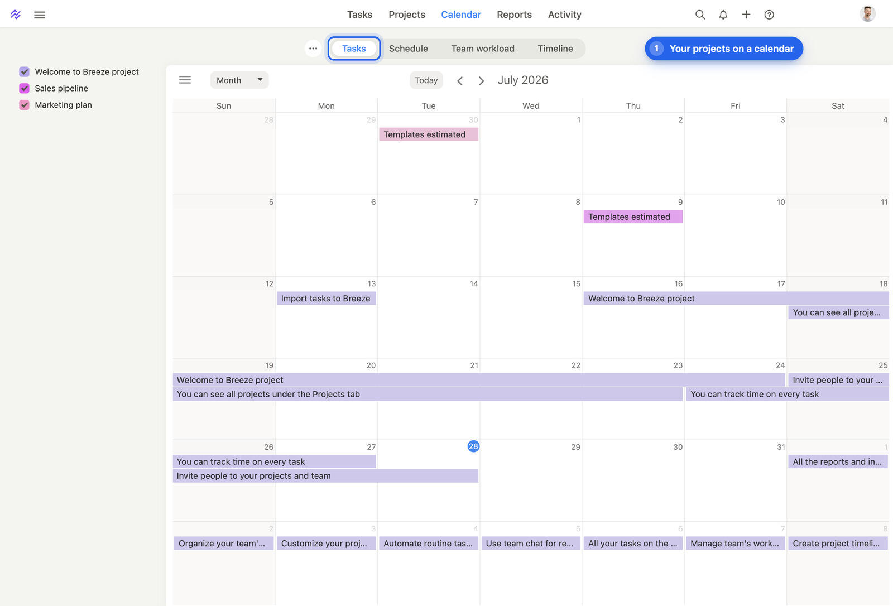Open You can see all projects under Projects tab event
The height and width of the screenshot is (606, 893).
coord(428,394)
